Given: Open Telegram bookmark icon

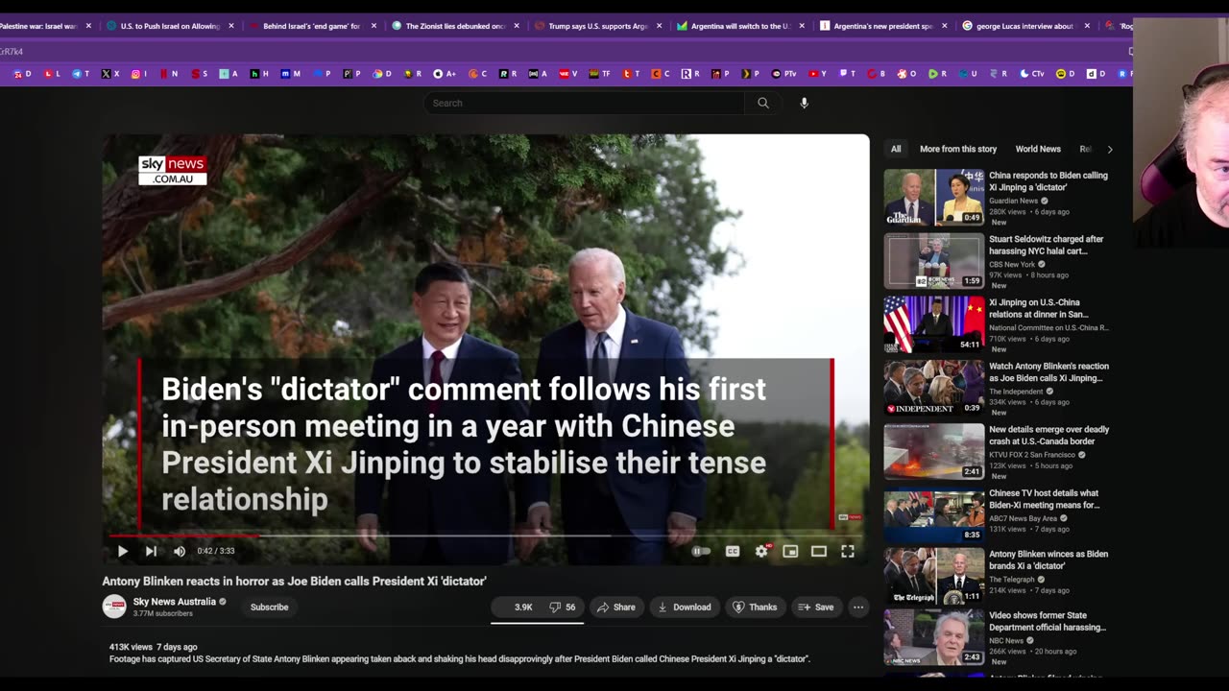Looking at the screenshot, I should (x=81, y=74).
